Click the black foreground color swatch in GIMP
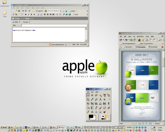The height and width of the screenshot is (132, 165). point(91,116)
